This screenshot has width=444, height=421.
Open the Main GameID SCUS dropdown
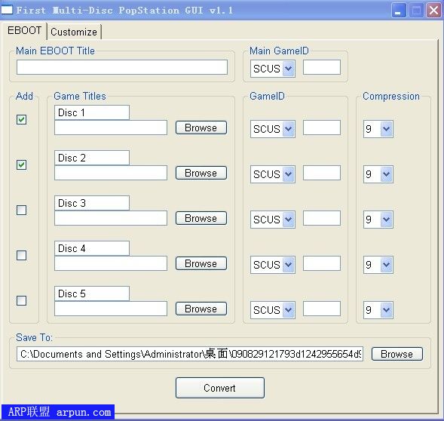pyautogui.click(x=273, y=69)
